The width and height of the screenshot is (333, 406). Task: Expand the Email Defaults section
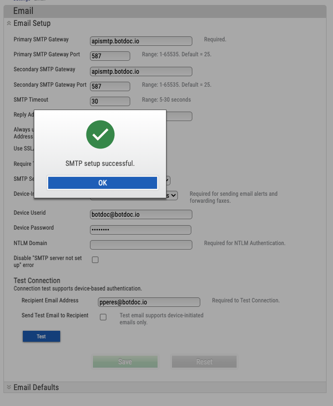point(9,387)
